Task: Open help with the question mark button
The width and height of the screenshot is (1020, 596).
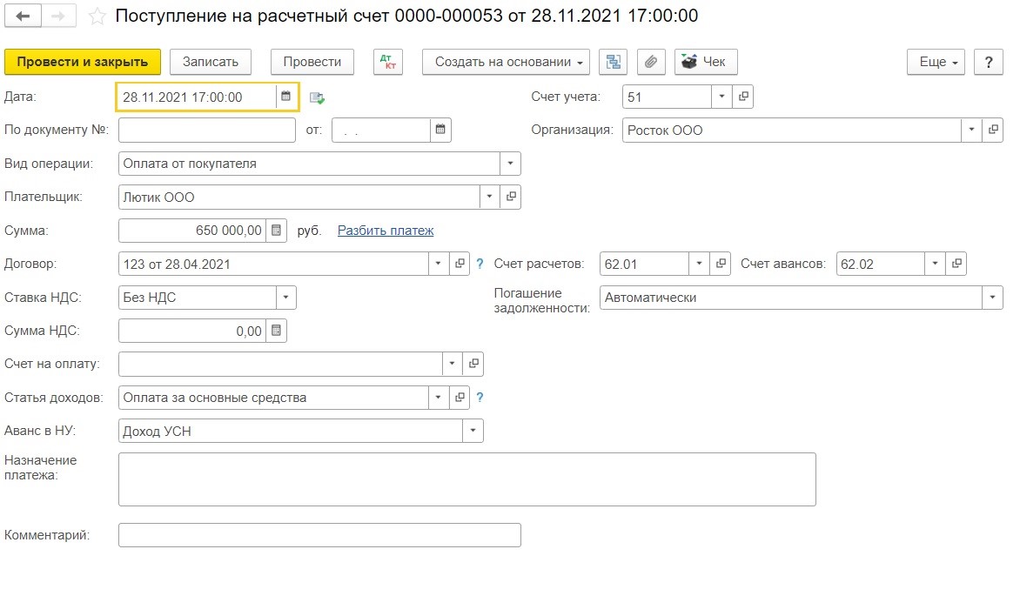Action: pos(989,62)
